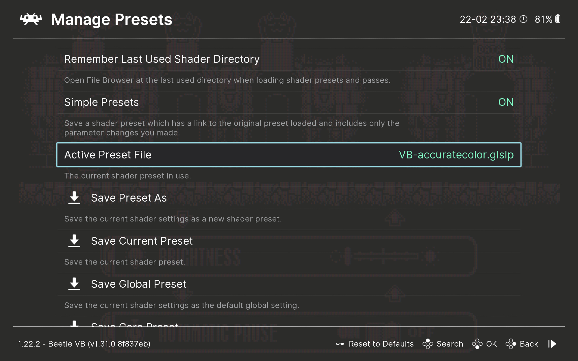Click the clock icon next to the time
This screenshot has height=361, width=578.
point(523,19)
